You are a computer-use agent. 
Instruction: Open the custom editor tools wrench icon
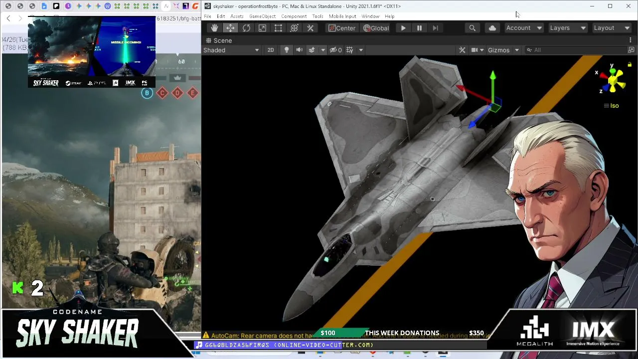[310, 28]
